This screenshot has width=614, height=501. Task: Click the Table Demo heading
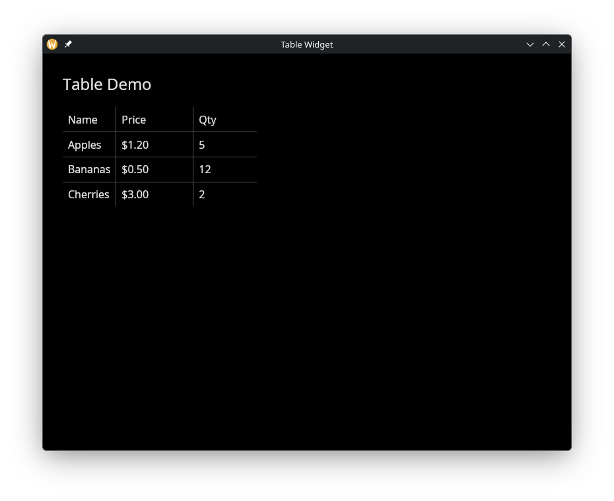106,84
